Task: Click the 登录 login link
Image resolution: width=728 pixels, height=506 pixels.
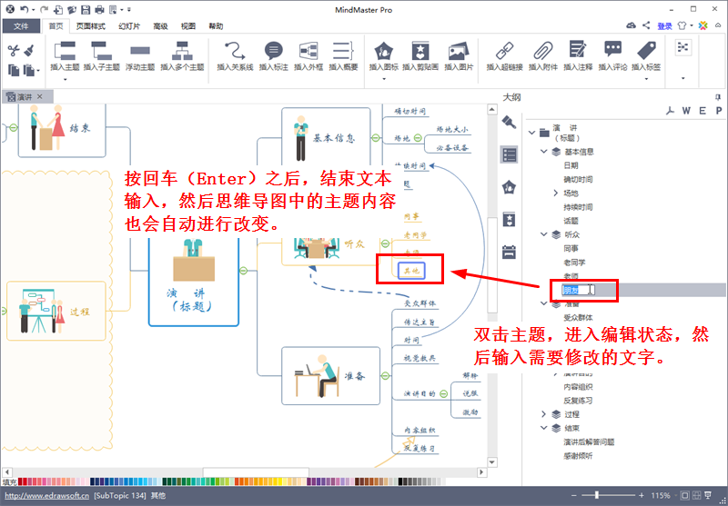Action: [x=664, y=26]
